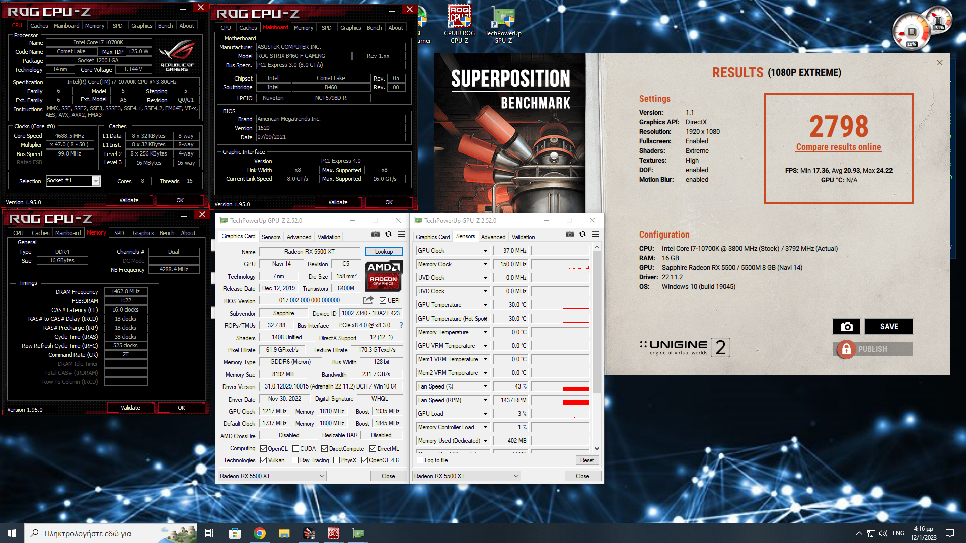Image resolution: width=966 pixels, height=543 pixels.
Task: Click the Windows taskbar search box
Action: tap(111, 533)
